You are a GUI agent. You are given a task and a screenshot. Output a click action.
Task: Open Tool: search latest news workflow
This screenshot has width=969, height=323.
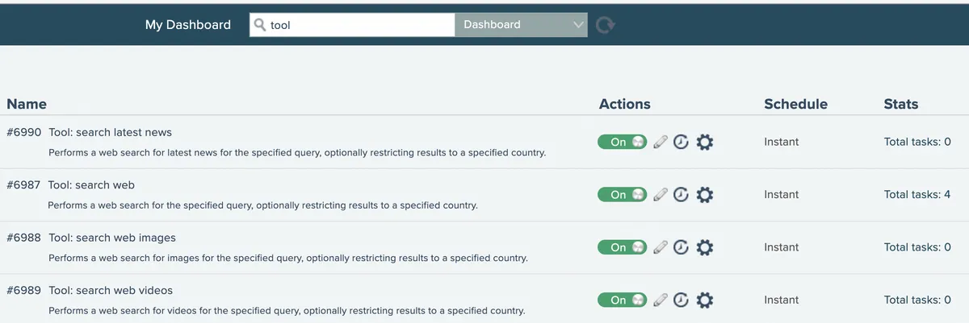pyautogui.click(x=111, y=132)
